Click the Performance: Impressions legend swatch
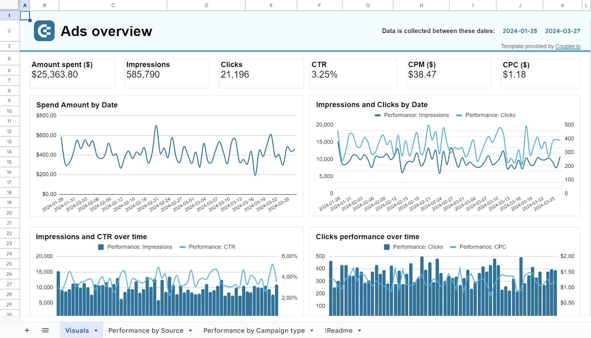Viewport: 591px width, 338px height. [x=100, y=247]
